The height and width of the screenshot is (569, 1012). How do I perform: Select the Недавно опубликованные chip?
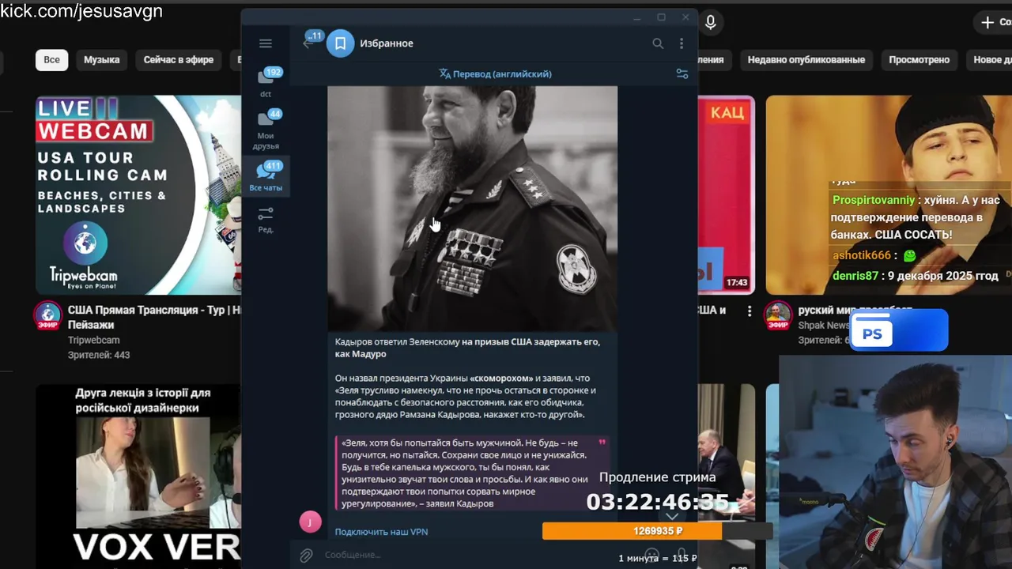coord(806,60)
